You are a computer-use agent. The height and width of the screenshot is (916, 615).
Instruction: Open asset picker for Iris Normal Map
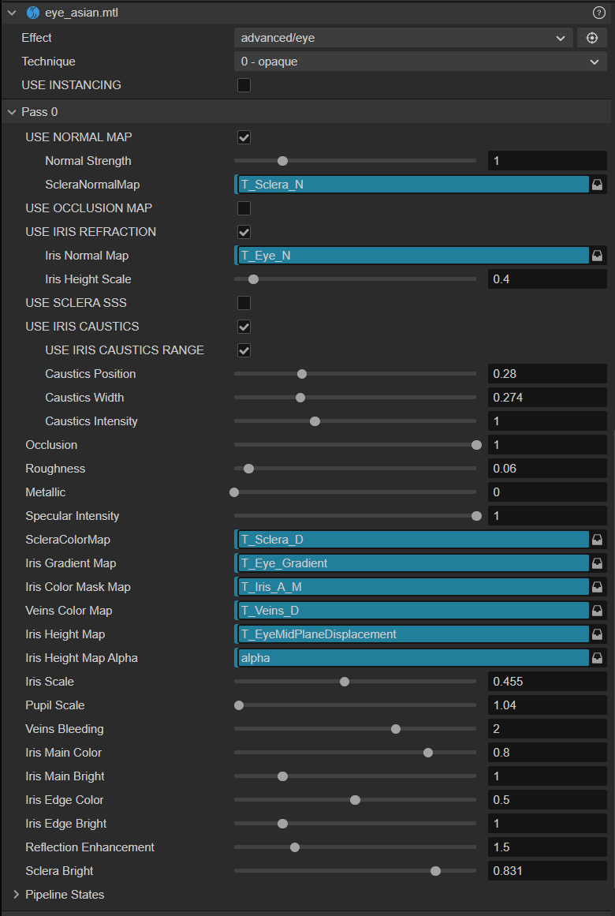(598, 256)
